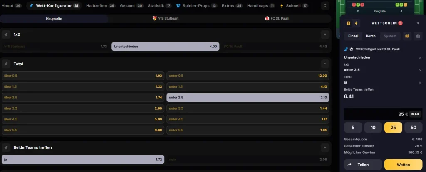
Task: Click the FC St. Pauli team crest icon
Action: click(267, 18)
